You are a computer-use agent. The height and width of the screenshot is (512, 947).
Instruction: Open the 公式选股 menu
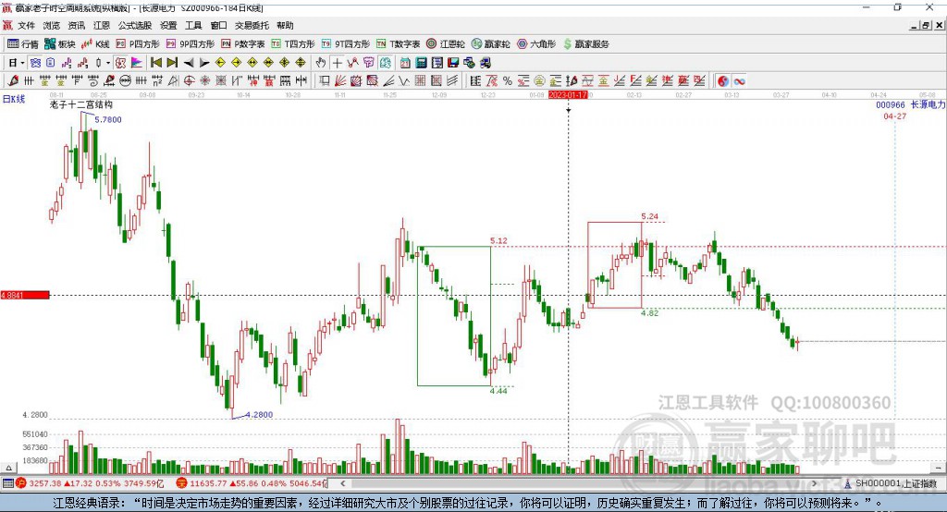pos(135,25)
